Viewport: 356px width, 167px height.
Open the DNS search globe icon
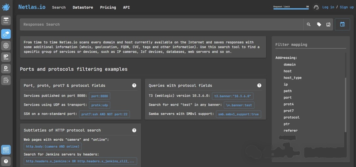(x=6, y=45)
